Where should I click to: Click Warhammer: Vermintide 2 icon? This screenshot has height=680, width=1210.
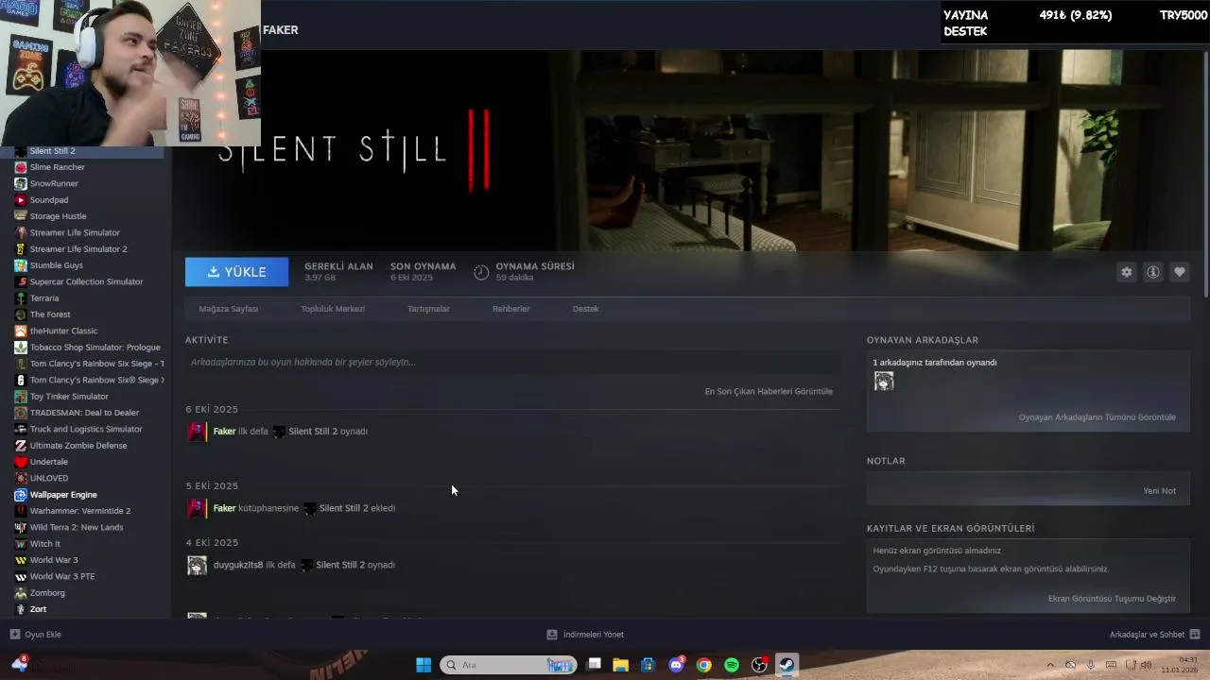coord(21,511)
